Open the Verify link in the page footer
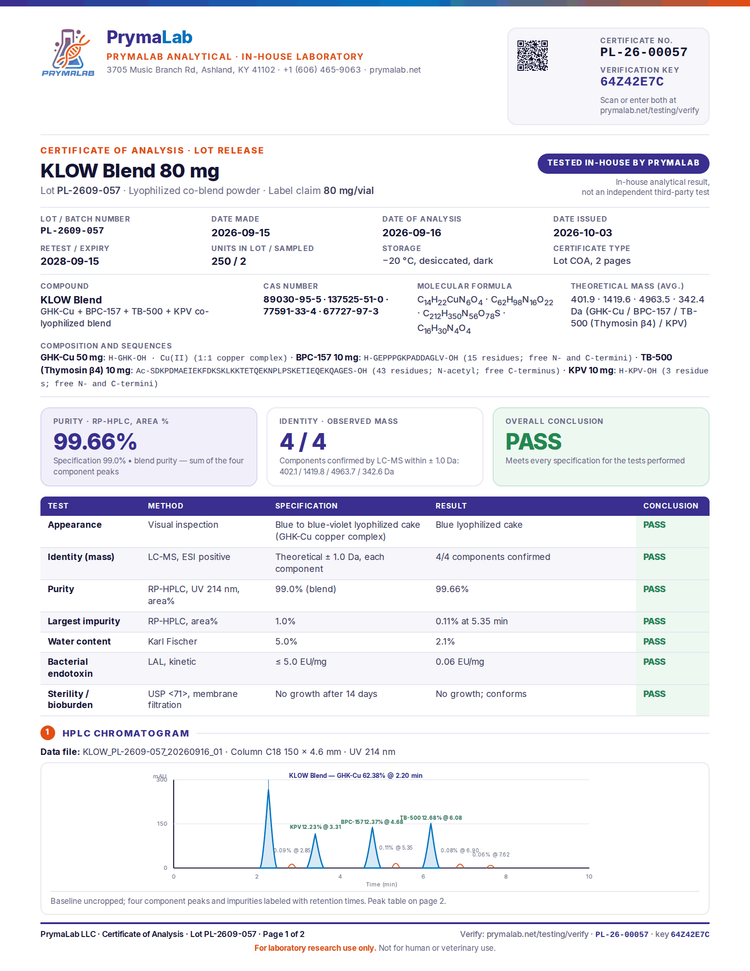Image resolution: width=750 pixels, height=971 pixels. (x=537, y=934)
